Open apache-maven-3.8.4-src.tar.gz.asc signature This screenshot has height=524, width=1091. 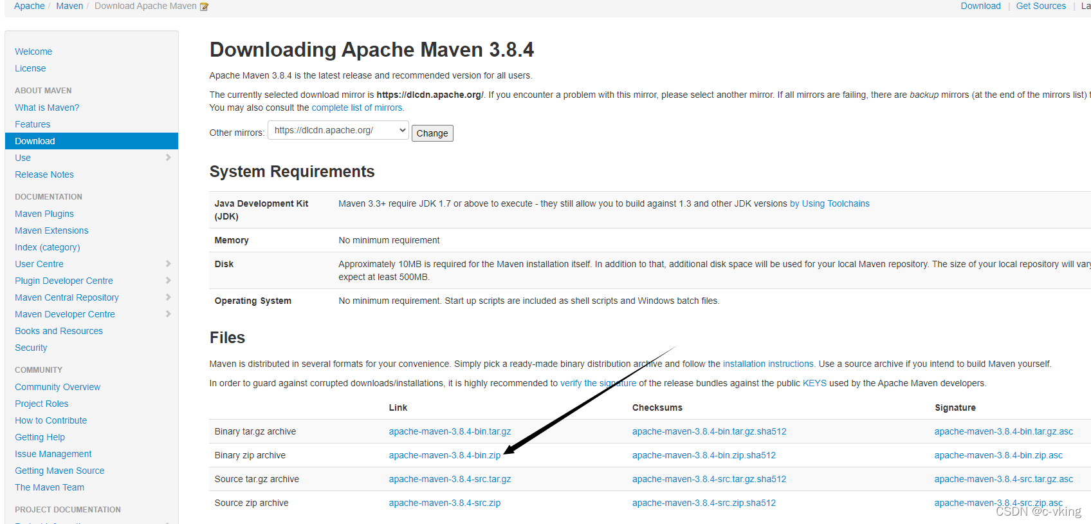(1004, 479)
